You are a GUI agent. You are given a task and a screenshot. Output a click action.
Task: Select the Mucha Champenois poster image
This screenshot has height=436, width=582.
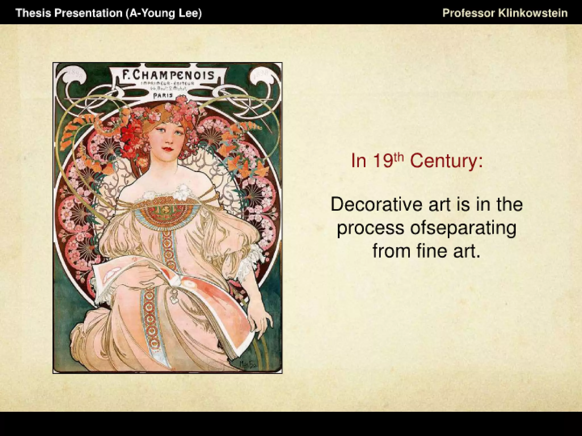[168, 218]
